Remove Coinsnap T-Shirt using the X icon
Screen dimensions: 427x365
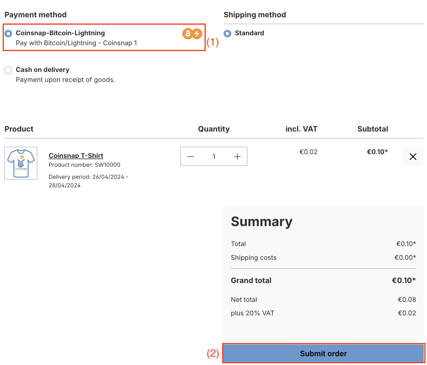pyautogui.click(x=413, y=157)
